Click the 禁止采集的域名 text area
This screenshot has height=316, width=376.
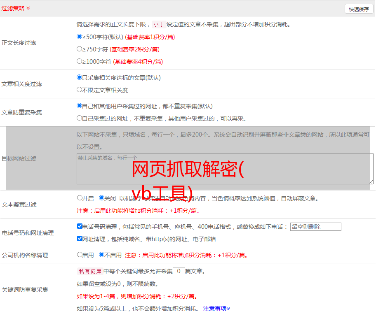click(225, 168)
